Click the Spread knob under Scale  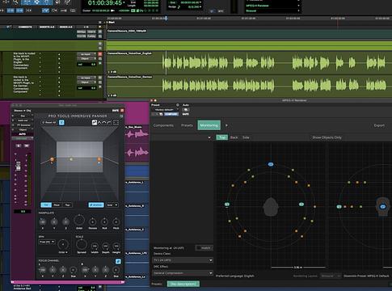[x=82, y=244]
